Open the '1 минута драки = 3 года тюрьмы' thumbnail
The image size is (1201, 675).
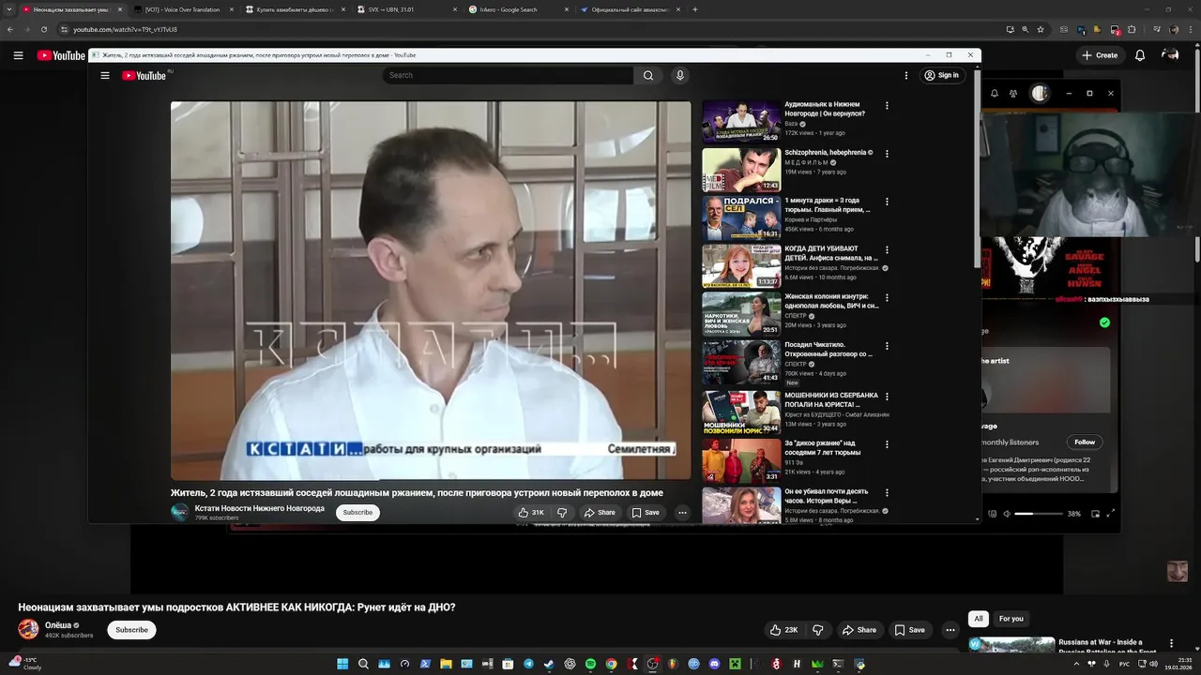(741, 217)
